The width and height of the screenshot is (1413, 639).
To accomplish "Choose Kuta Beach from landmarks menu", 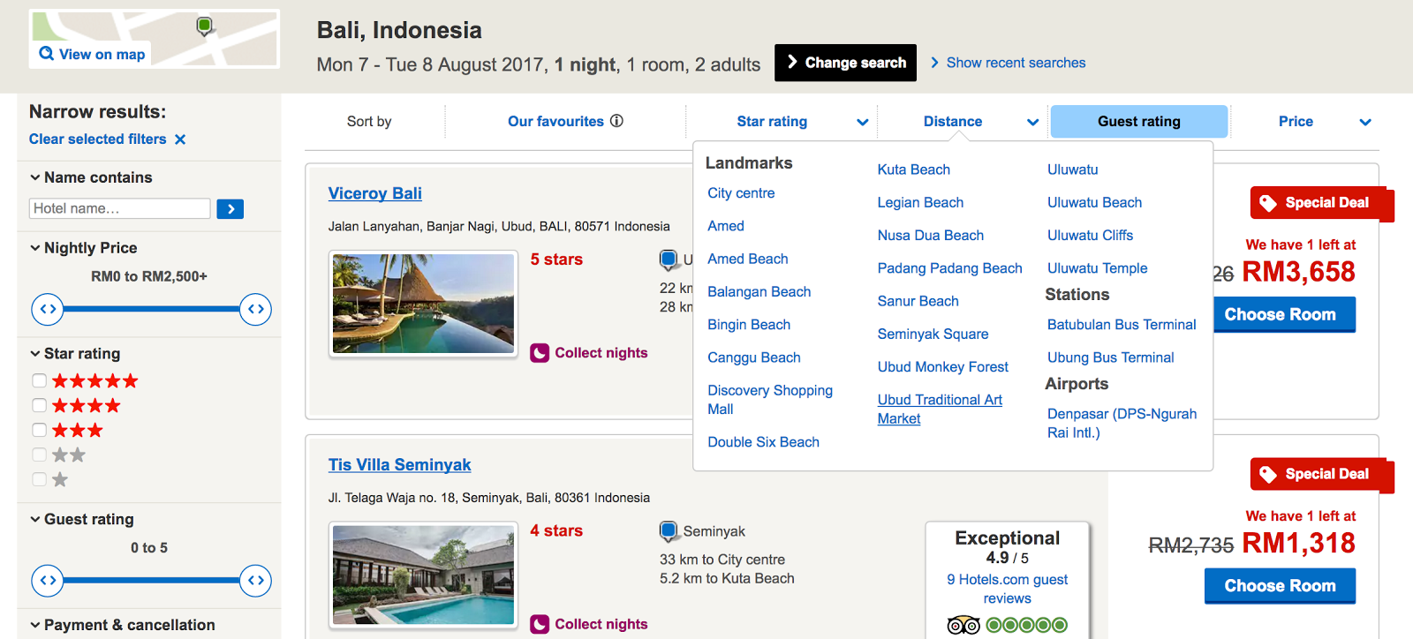I will 913,169.
